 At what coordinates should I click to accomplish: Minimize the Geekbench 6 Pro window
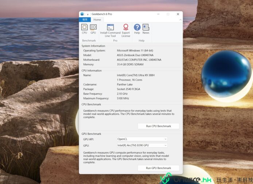(159, 14)
